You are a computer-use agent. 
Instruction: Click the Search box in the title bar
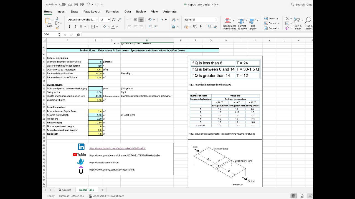(x=301, y=4)
